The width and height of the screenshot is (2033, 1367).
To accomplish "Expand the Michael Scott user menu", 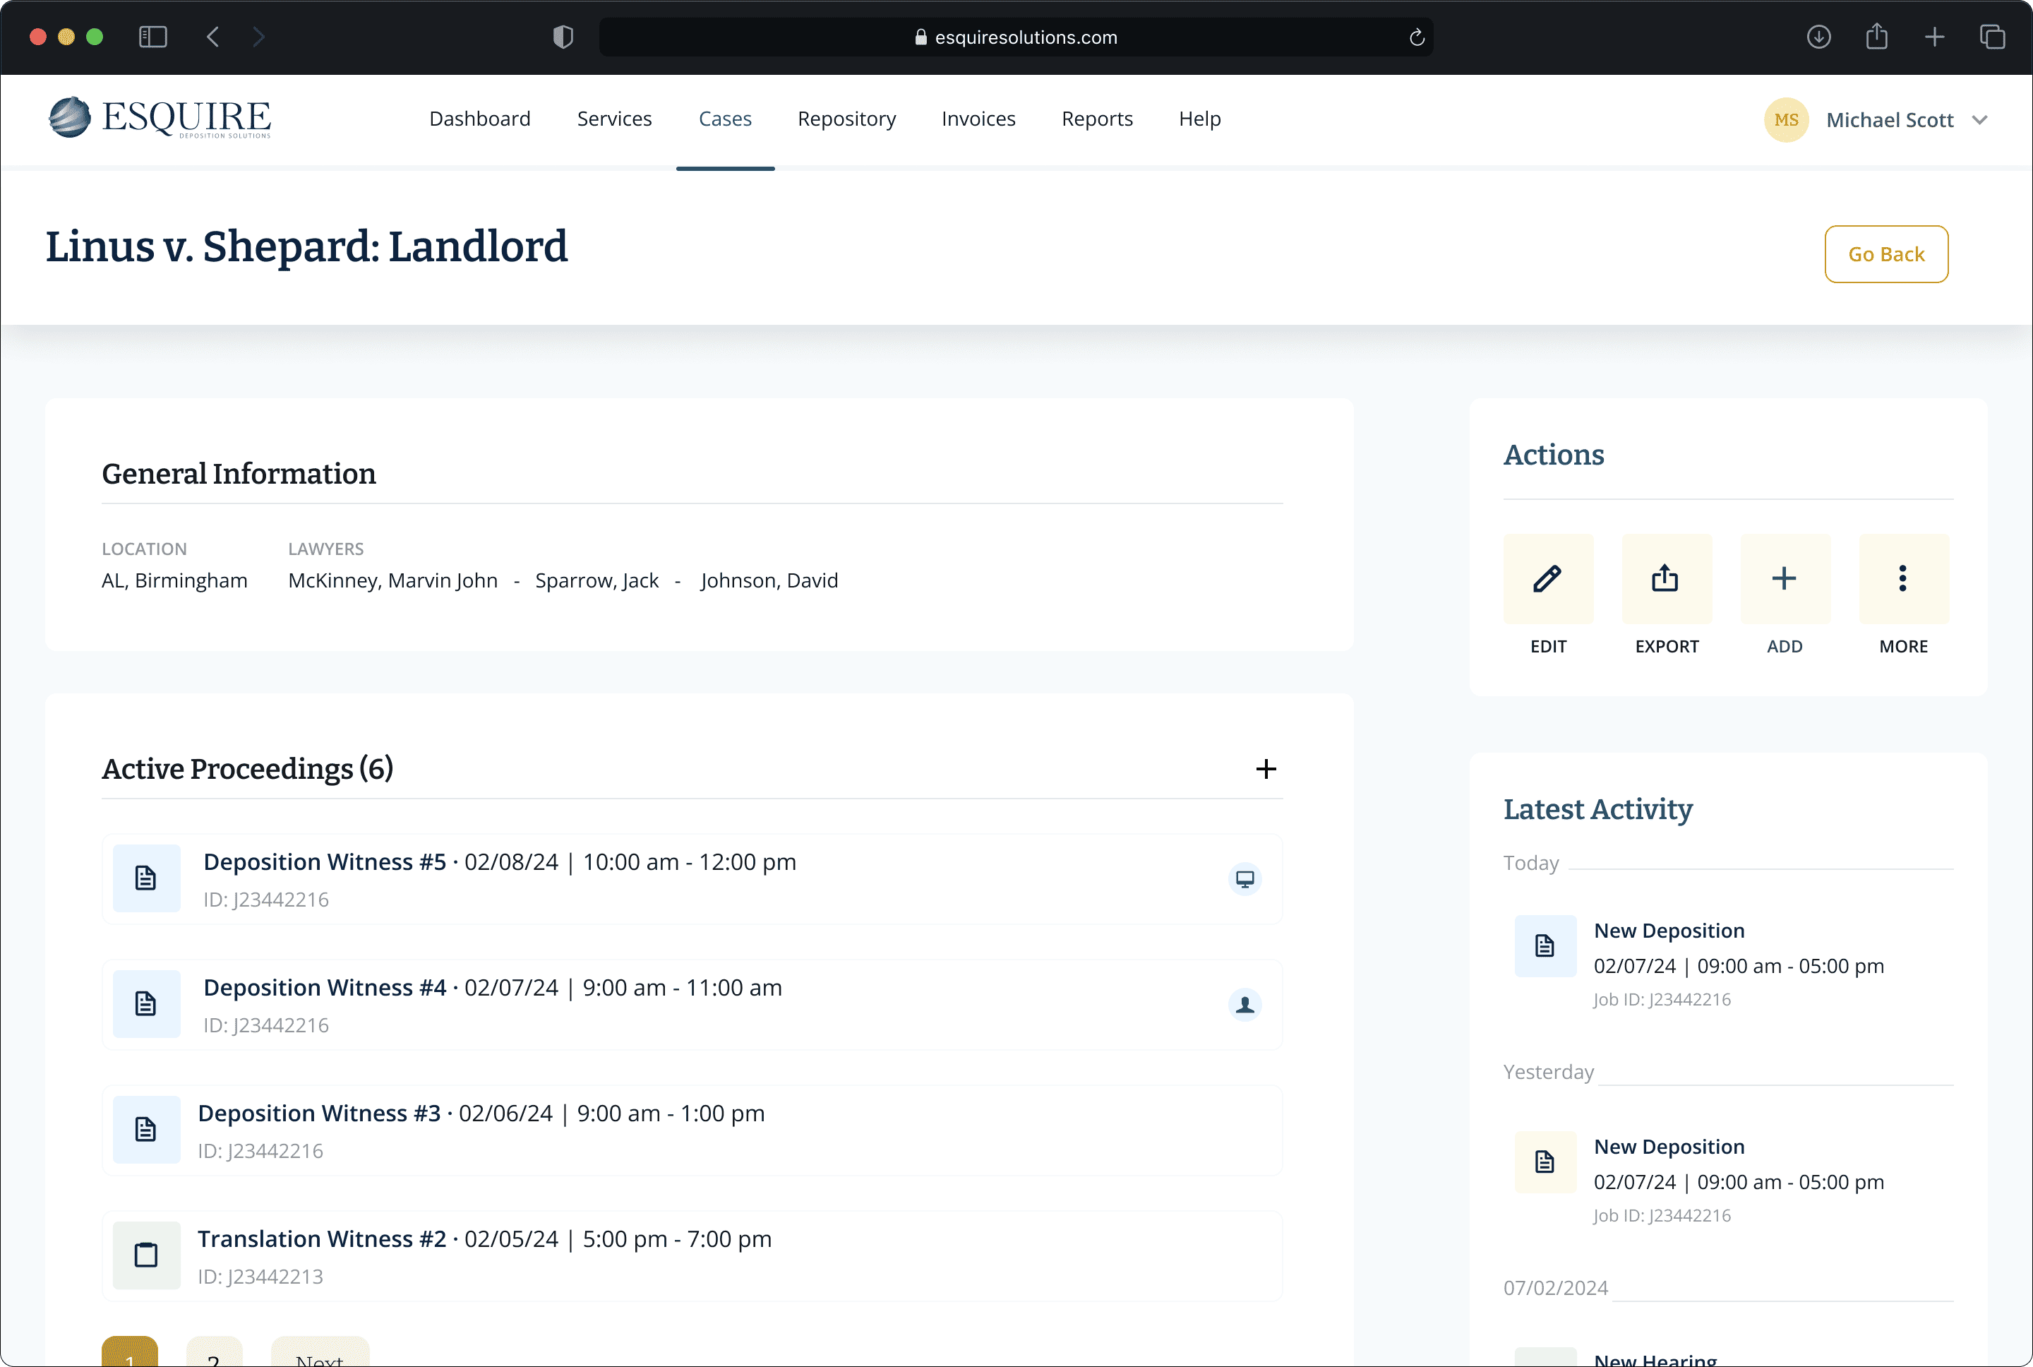I will (1980, 120).
